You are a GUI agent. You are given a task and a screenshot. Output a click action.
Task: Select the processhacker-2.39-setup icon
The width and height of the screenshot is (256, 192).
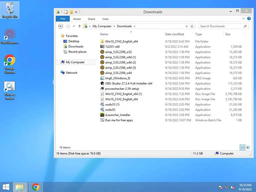coord(102,89)
